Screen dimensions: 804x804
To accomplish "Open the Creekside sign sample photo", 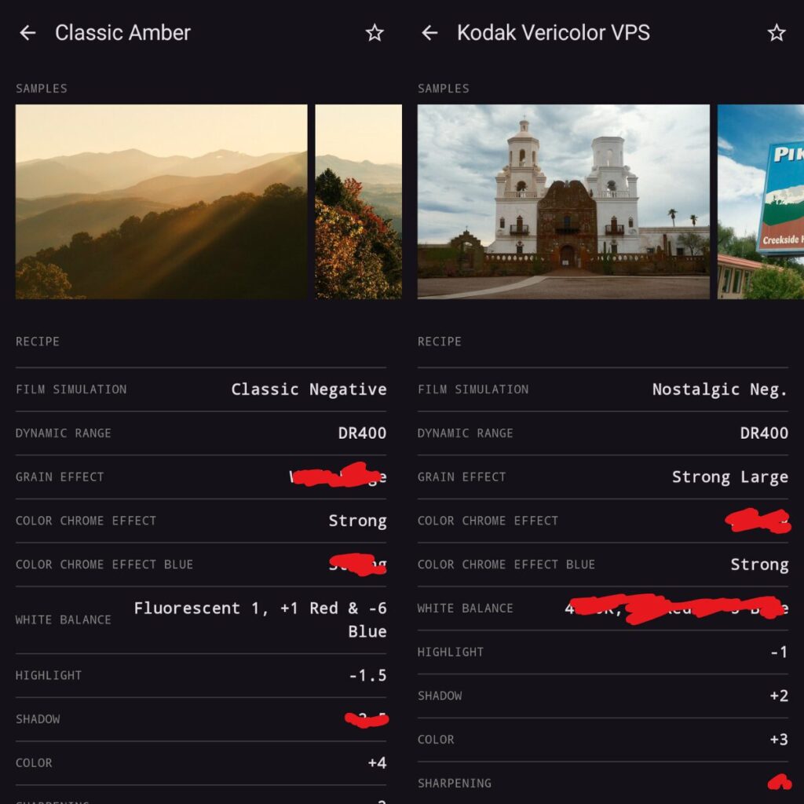I will click(761, 202).
